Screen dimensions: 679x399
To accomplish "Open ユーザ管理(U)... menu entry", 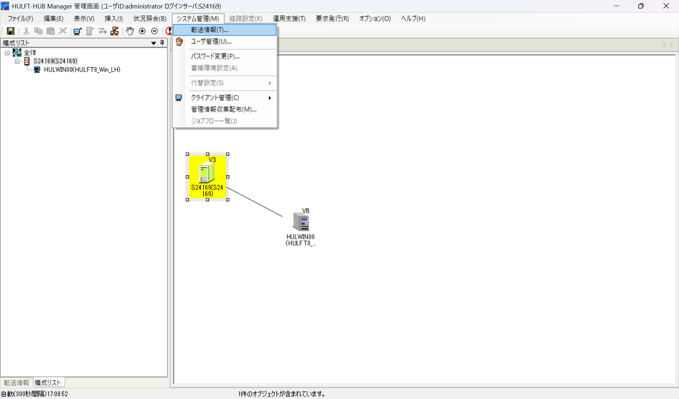I will (x=211, y=41).
